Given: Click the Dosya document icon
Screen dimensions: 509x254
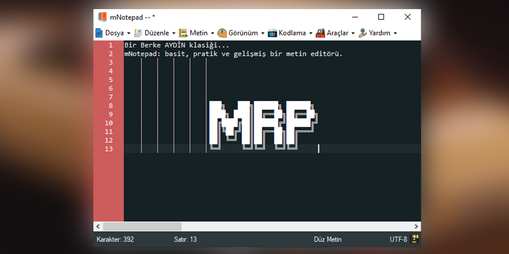Looking at the screenshot, I should coord(99,33).
